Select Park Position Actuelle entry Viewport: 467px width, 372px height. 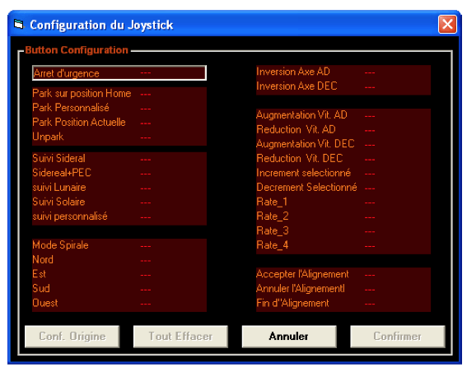[x=119, y=123]
